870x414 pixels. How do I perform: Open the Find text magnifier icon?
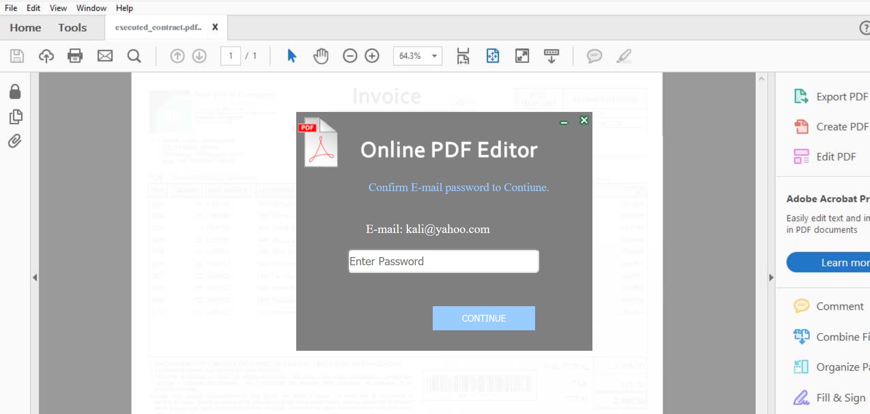click(x=134, y=56)
